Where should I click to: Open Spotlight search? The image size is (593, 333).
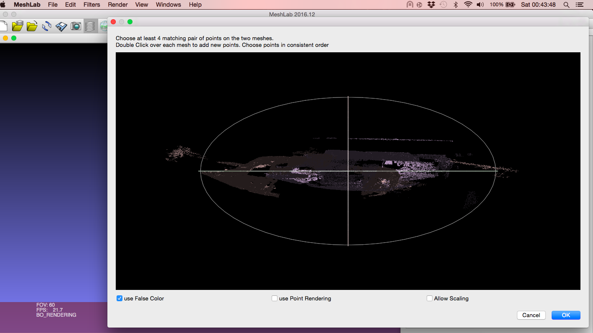(x=566, y=5)
